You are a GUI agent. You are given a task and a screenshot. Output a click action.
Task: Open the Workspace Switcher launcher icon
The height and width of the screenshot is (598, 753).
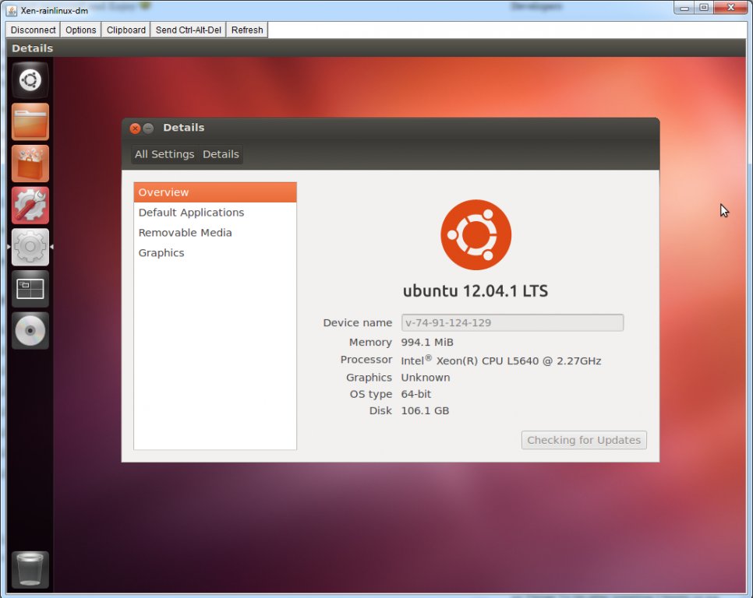click(30, 289)
